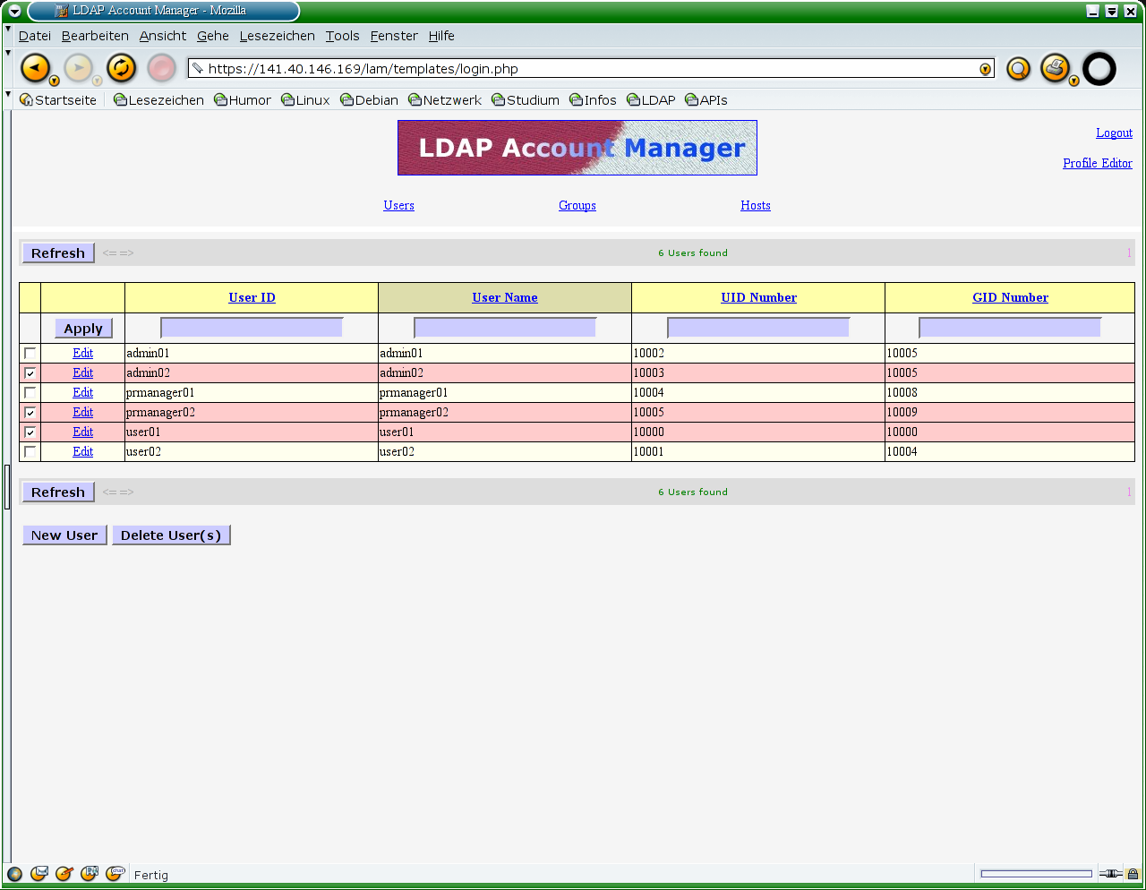Collapse the navigation toolbar grippy
1146x890 pixels.
[8, 69]
